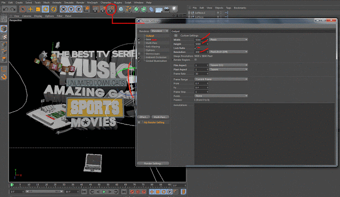
Task: Add a Cube primitive object
Action: click(x=121, y=9)
